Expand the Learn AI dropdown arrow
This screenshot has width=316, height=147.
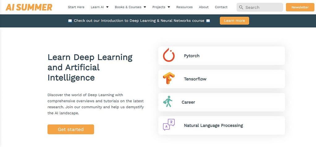click(107, 7)
